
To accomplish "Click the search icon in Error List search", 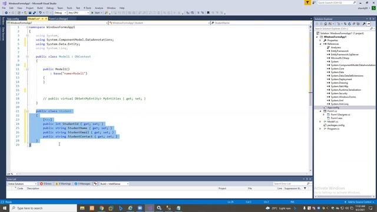I will [308, 184].
